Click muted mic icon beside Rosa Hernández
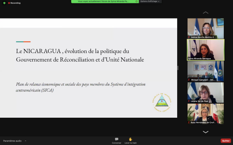 tap(189, 122)
